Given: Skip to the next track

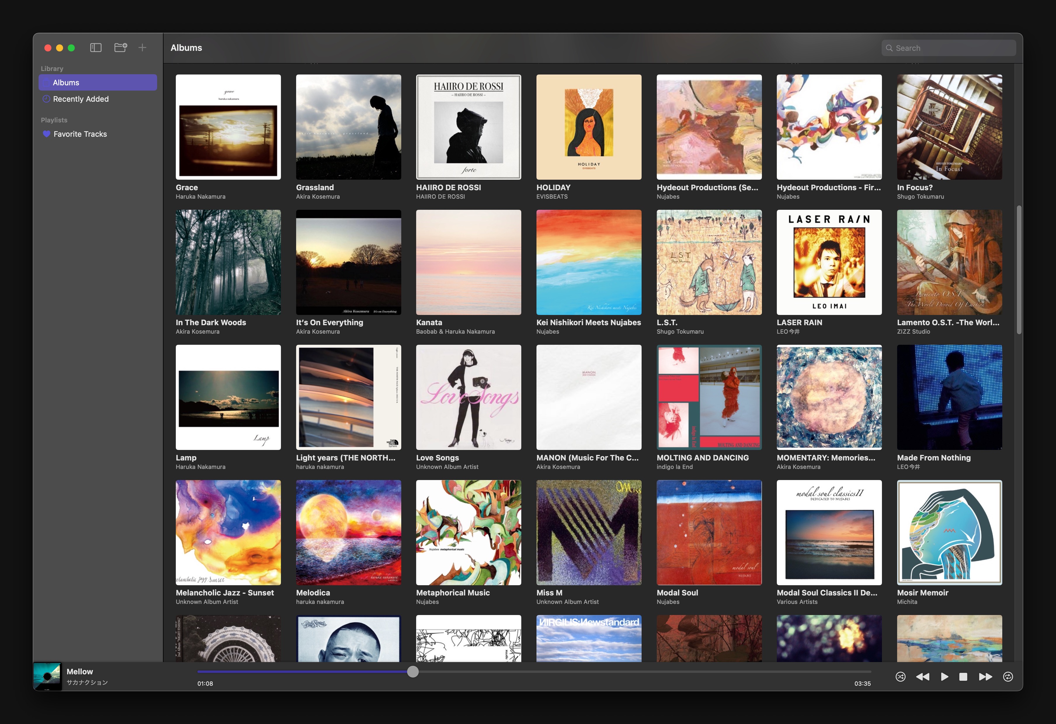Looking at the screenshot, I should 985,677.
